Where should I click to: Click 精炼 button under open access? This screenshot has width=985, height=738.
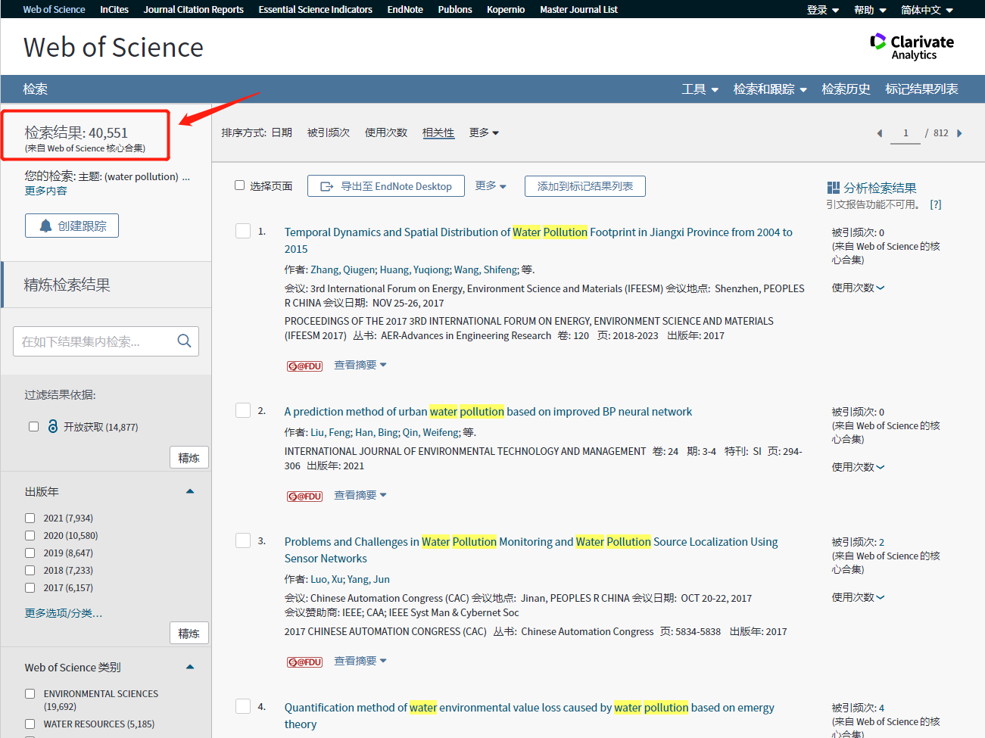coord(189,457)
